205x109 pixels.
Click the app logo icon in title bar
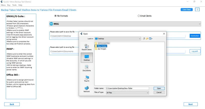pyautogui.click(x=1, y=2)
